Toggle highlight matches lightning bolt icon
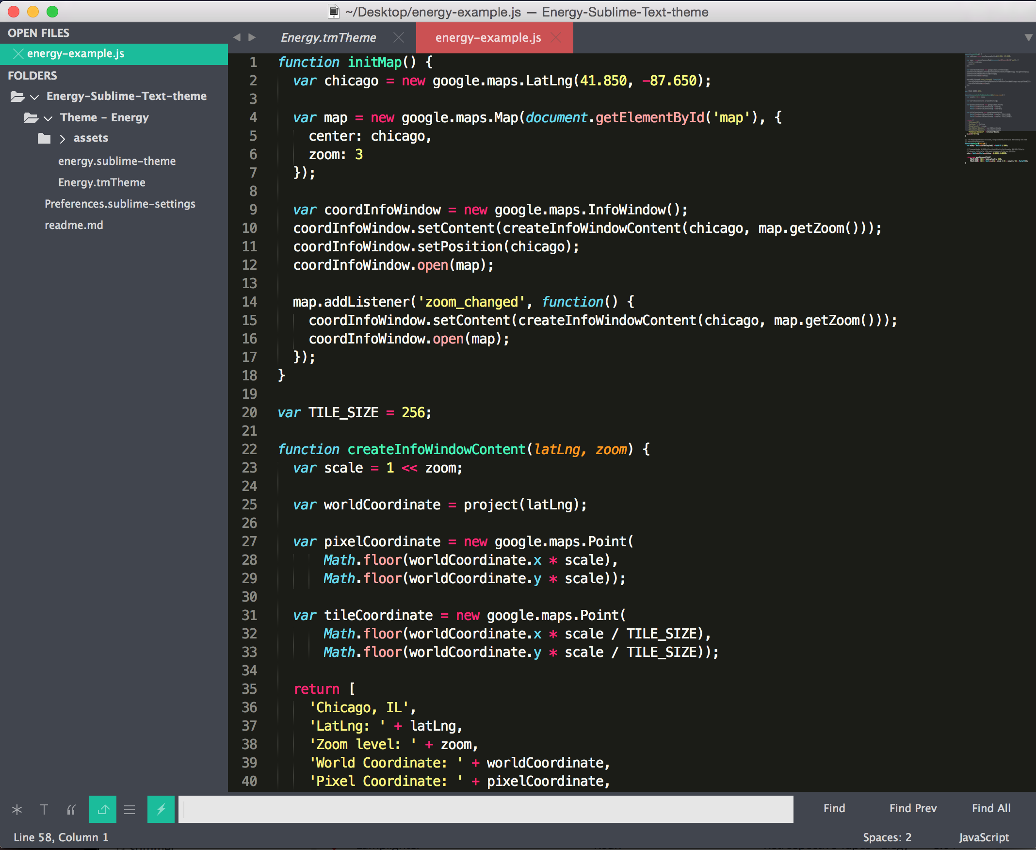The width and height of the screenshot is (1036, 850). click(161, 809)
